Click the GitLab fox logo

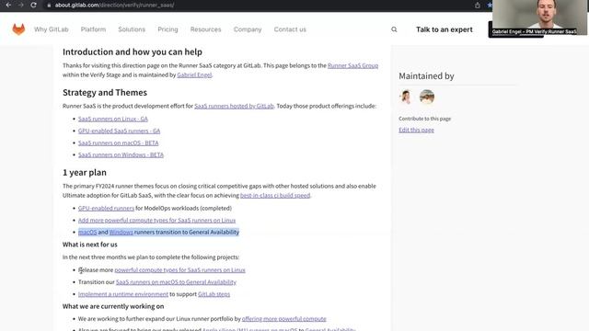(x=18, y=29)
